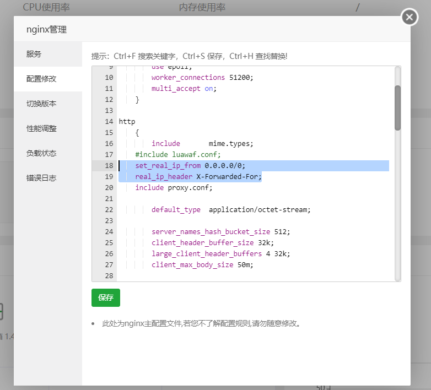The image size is (431, 390).
Task: Select the 配置修改 sidebar tab
Action: point(48,79)
